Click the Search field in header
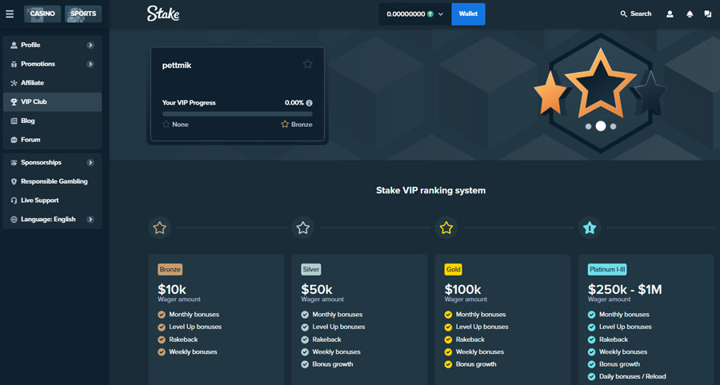The width and height of the screenshot is (720, 385). (x=636, y=14)
